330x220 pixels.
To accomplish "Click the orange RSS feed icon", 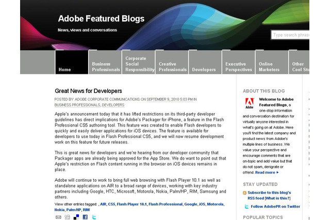I will 244,193.
